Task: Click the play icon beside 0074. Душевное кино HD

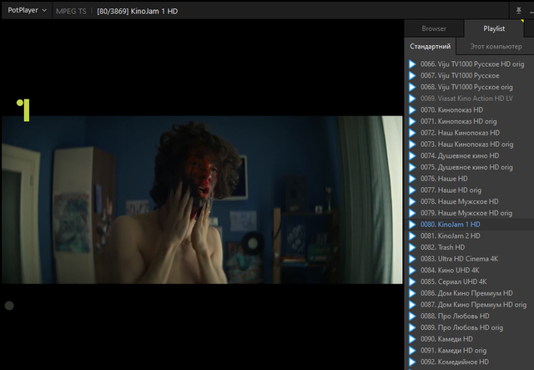Action: coord(412,156)
